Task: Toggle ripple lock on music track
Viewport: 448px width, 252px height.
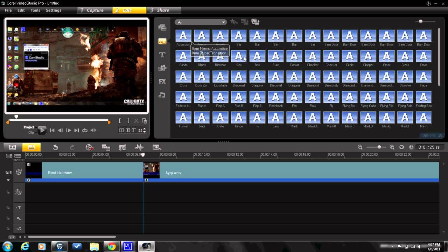Action: click(8, 229)
